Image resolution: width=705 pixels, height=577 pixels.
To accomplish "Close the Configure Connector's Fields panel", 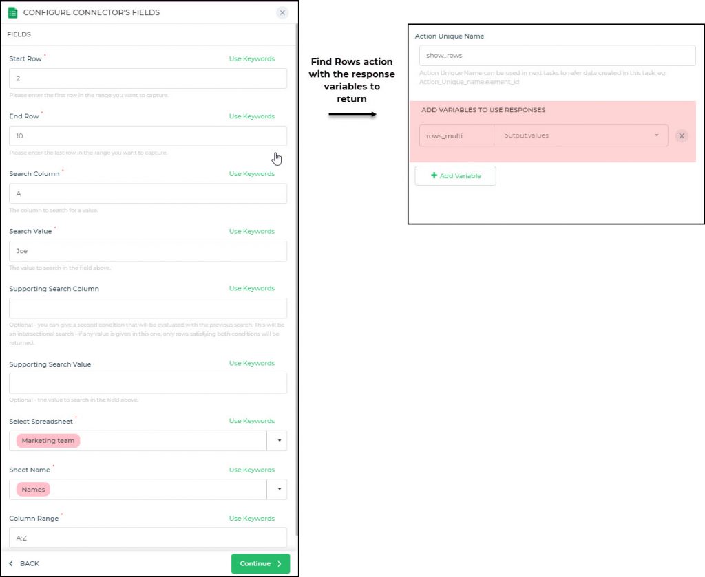I will tap(282, 12).
